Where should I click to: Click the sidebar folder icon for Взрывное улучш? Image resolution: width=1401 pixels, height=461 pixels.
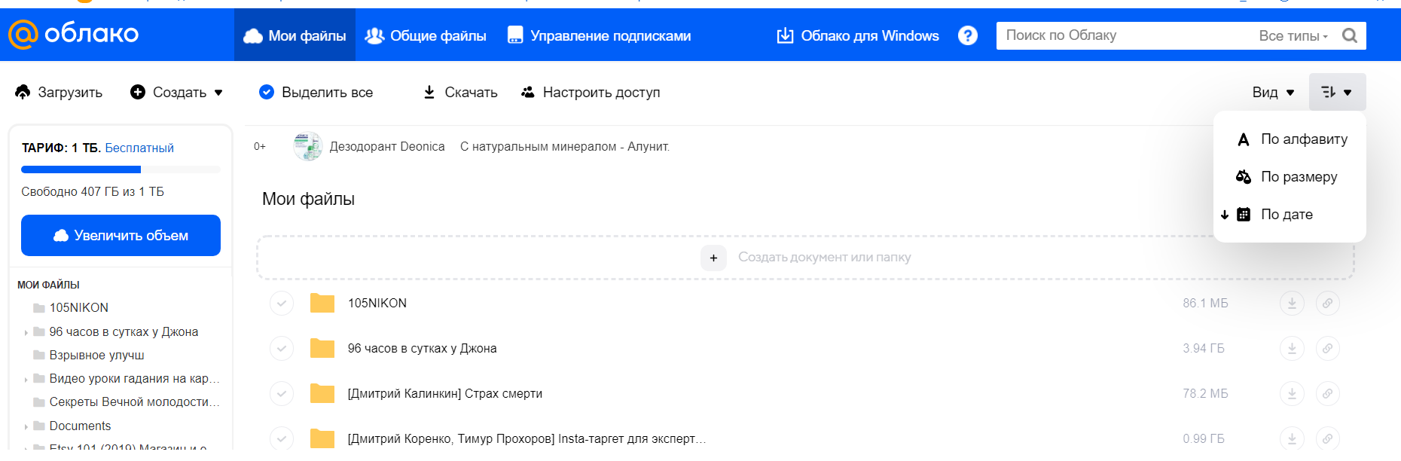(x=39, y=356)
